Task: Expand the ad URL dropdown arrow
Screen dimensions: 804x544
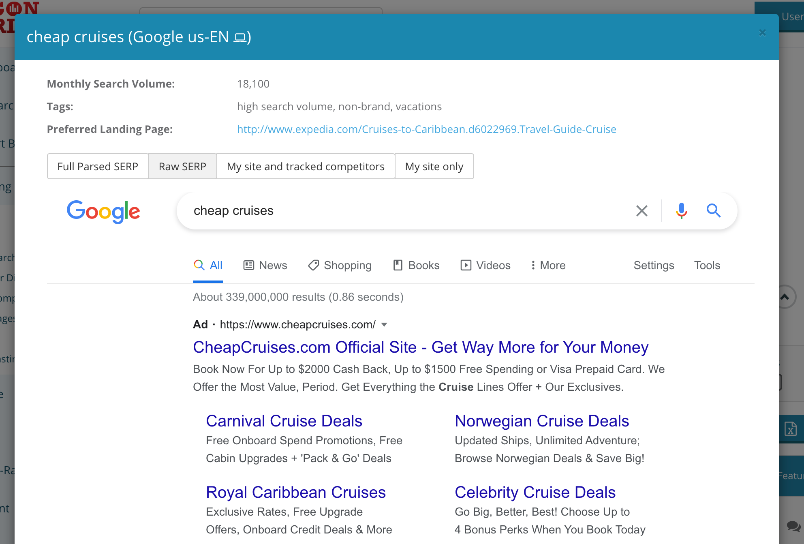Action: point(385,325)
